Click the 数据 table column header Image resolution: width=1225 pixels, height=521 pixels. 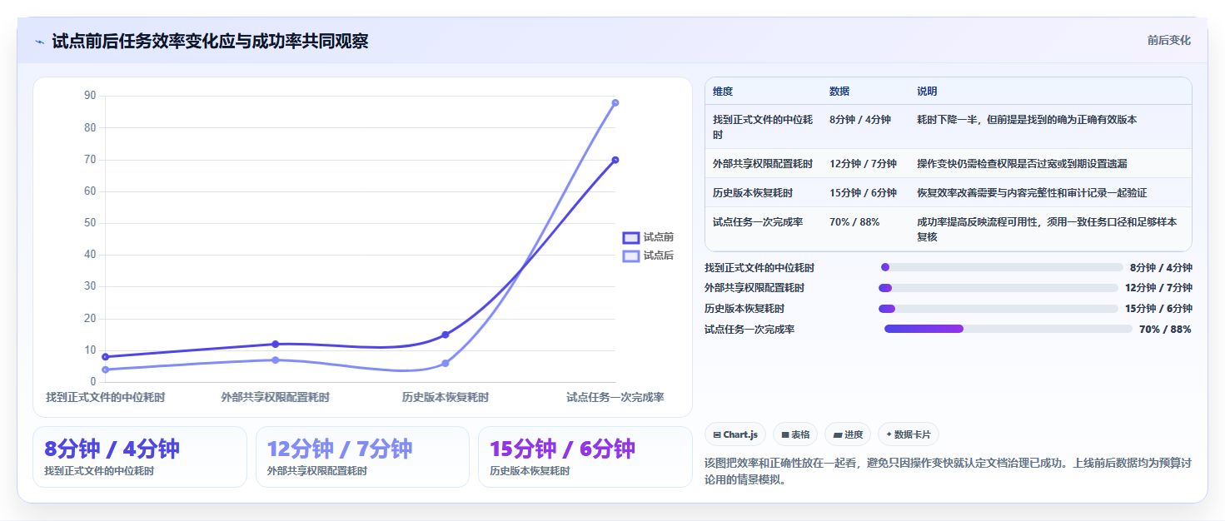click(x=839, y=92)
